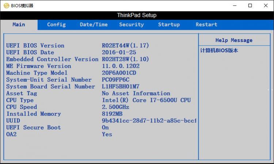The image size is (274, 164).
Task: Click the BIOS simulator app icon in title bar
Action: (6, 5)
